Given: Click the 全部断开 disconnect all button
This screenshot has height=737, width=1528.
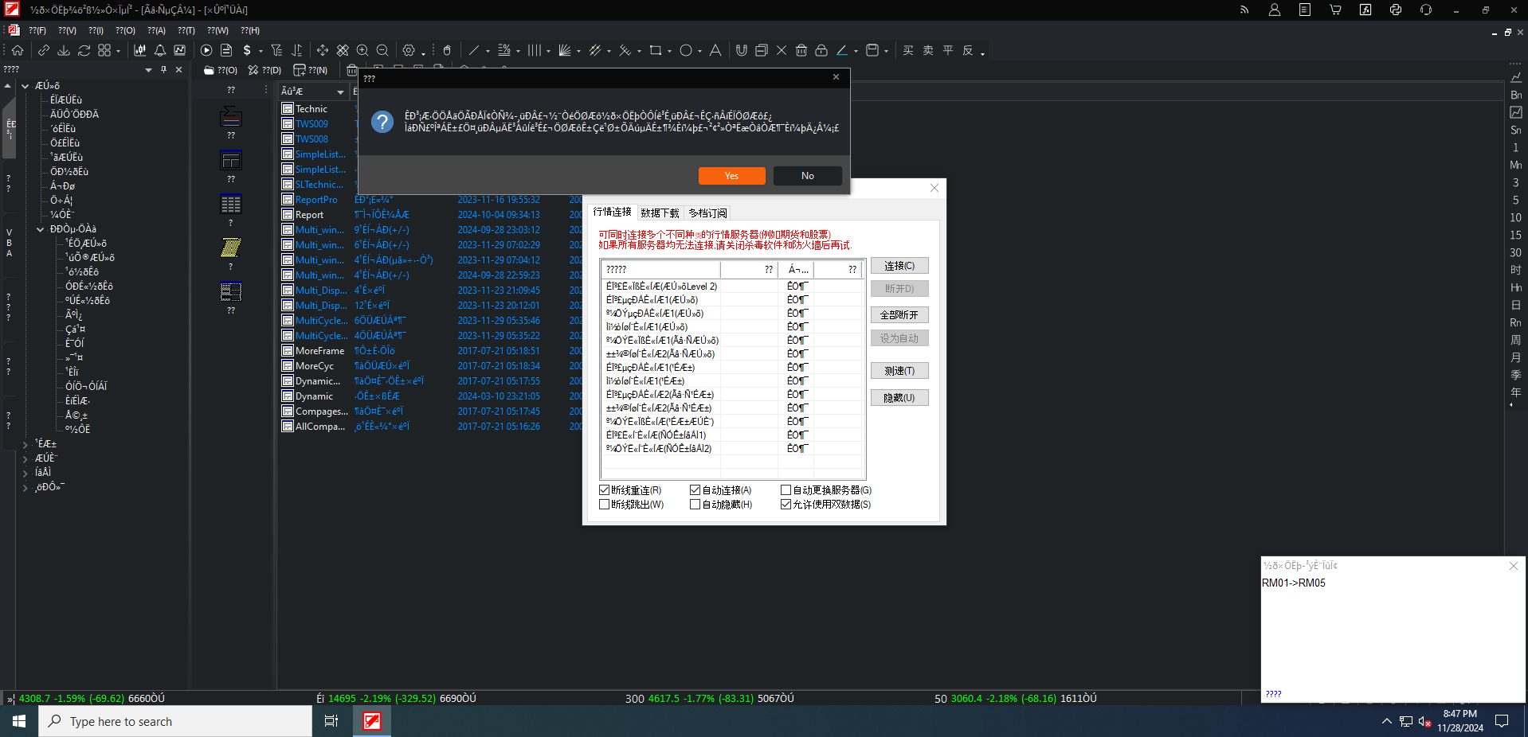Looking at the screenshot, I should pyautogui.click(x=899, y=315).
